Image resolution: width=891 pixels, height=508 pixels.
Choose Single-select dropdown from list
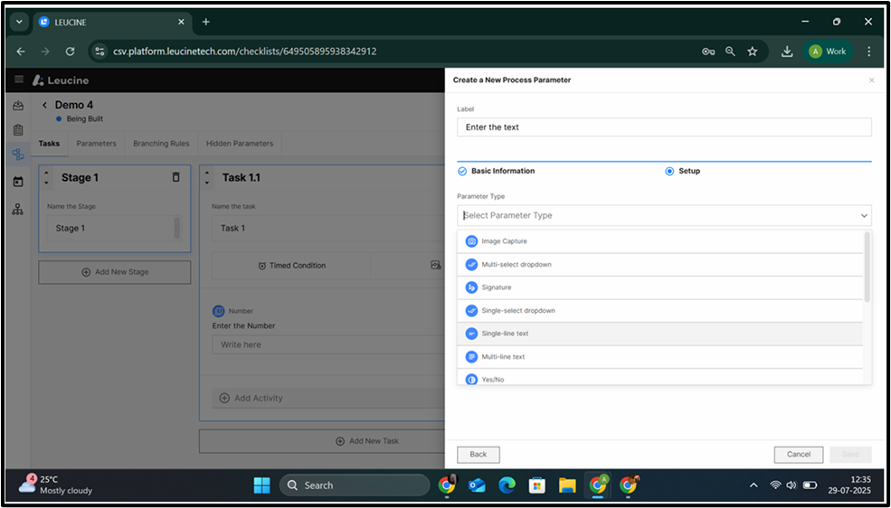[517, 311]
